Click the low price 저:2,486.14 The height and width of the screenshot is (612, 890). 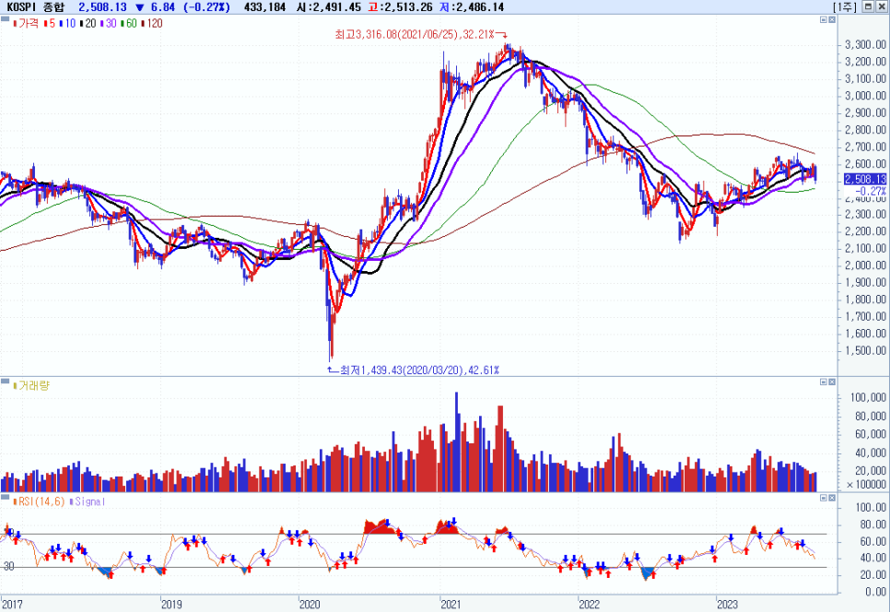pyautogui.click(x=472, y=6)
